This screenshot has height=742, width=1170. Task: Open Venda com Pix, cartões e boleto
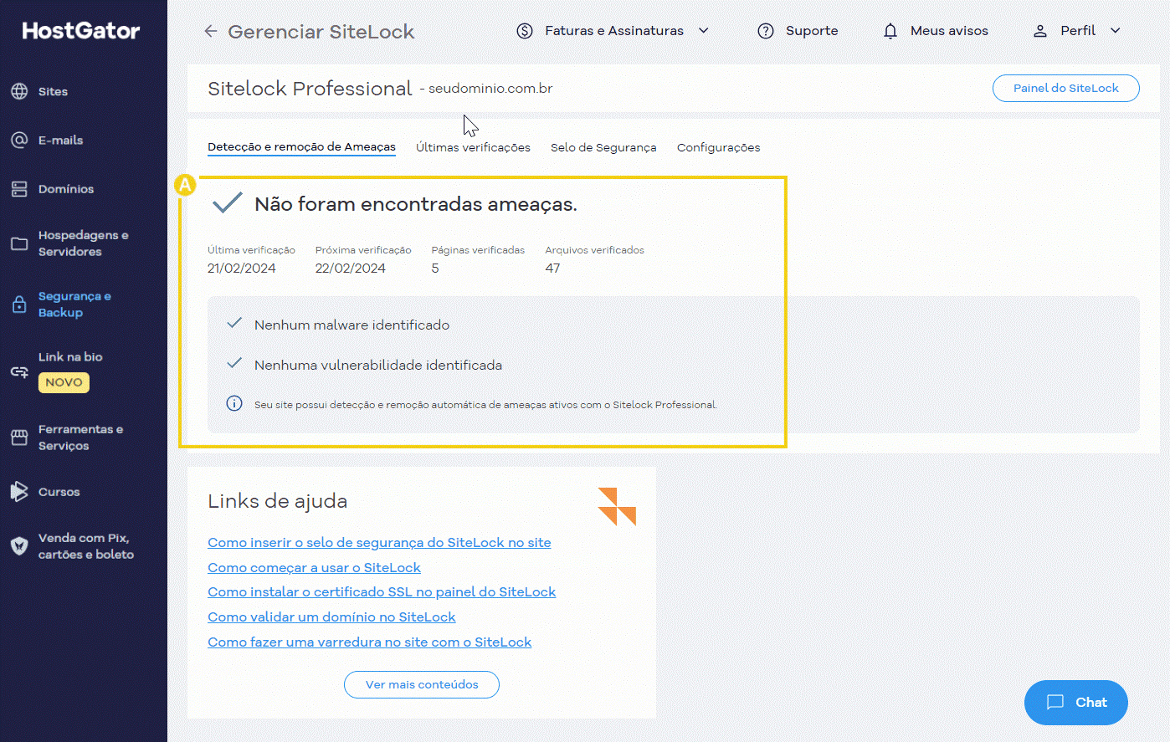pyautogui.click(x=85, y=546)
